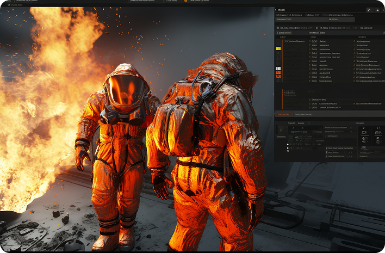Enable the first checkbox option in lower settings panel
Viewport: 385px width, 253px height.
327,148
